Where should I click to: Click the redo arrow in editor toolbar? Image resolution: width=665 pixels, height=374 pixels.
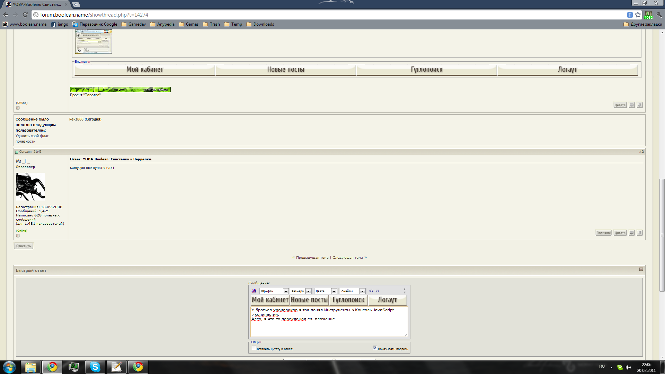[378, 291]
